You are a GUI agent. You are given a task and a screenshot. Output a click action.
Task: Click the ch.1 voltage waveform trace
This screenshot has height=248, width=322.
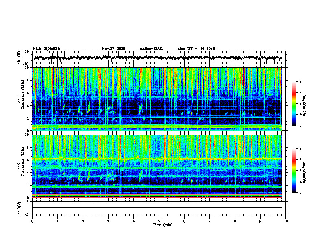tap(157, 58)
